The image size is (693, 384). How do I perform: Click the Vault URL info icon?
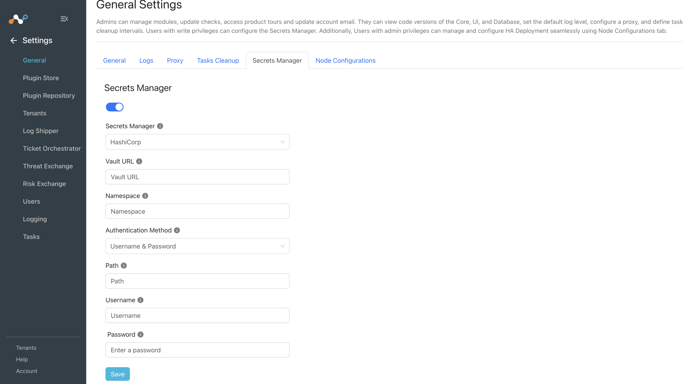pos(139,161)
